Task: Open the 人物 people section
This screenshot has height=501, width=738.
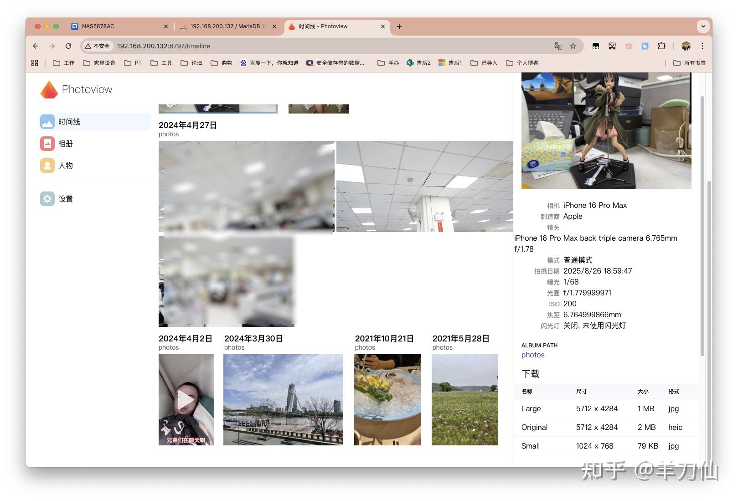Action: [x=66, y=165]
